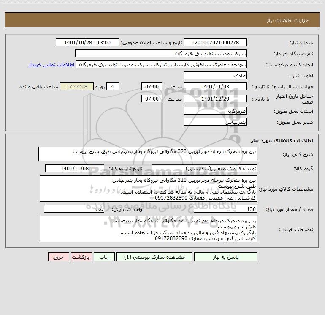325x315 pixels.
Task: Click the delivery city field بندرعباس
Action: pos(215,122)
